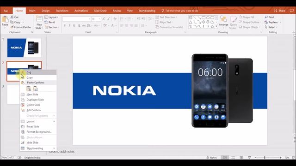296x166 pixels.
Task: Select the rectangle shape in shapes gallery
Action: 203,18
